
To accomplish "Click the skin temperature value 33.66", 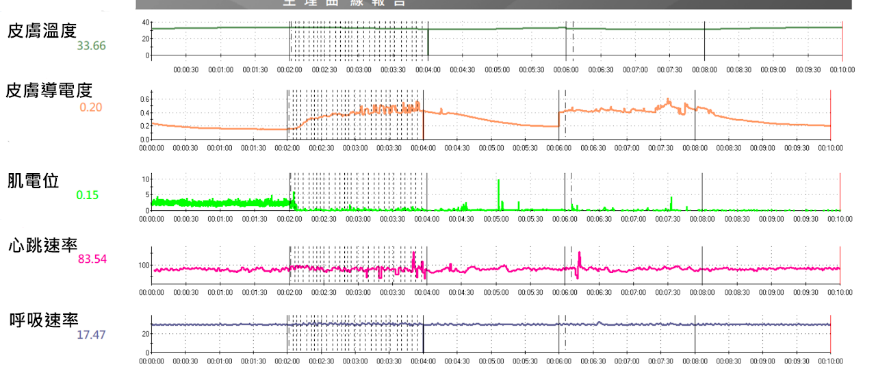I will point(91,46).
